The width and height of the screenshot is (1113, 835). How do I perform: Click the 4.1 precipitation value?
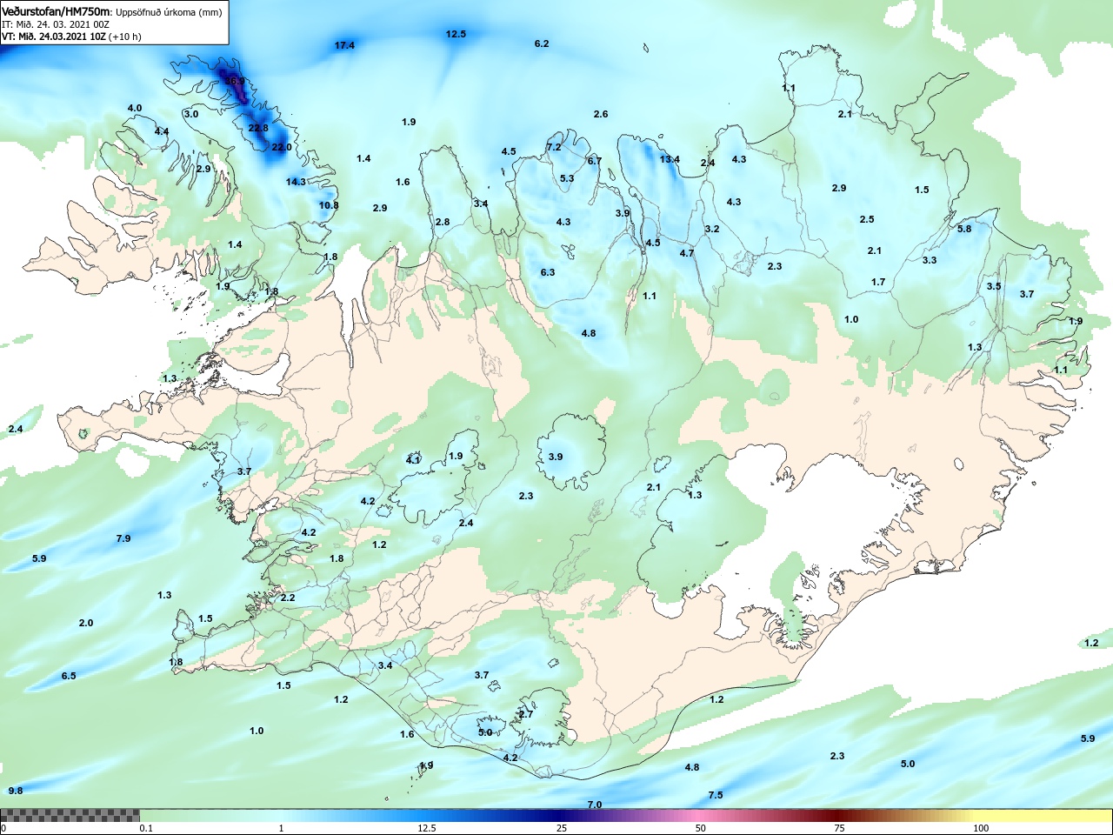tap(413, 459)
